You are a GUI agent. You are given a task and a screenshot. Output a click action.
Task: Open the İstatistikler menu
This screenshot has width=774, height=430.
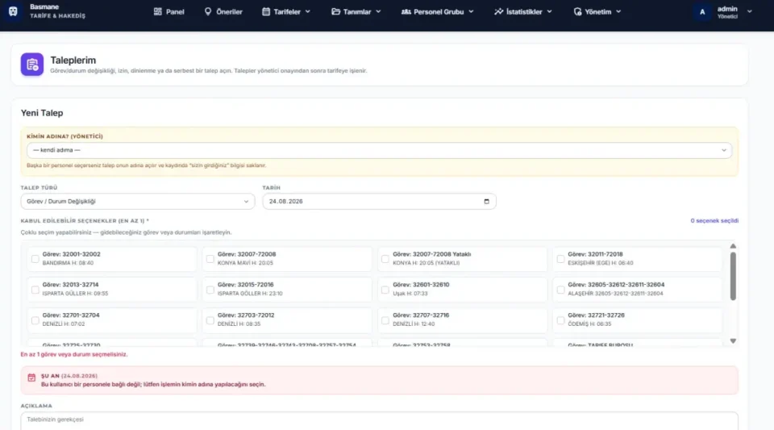[523, 11]
